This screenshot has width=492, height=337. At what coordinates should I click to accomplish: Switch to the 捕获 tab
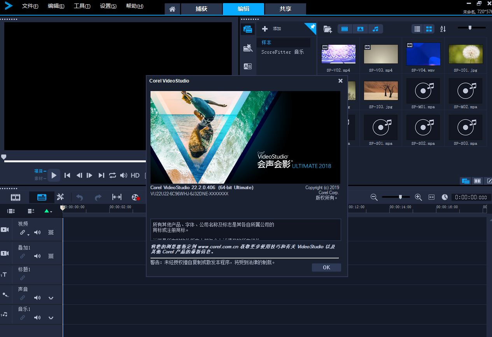[x=201, y=9]
